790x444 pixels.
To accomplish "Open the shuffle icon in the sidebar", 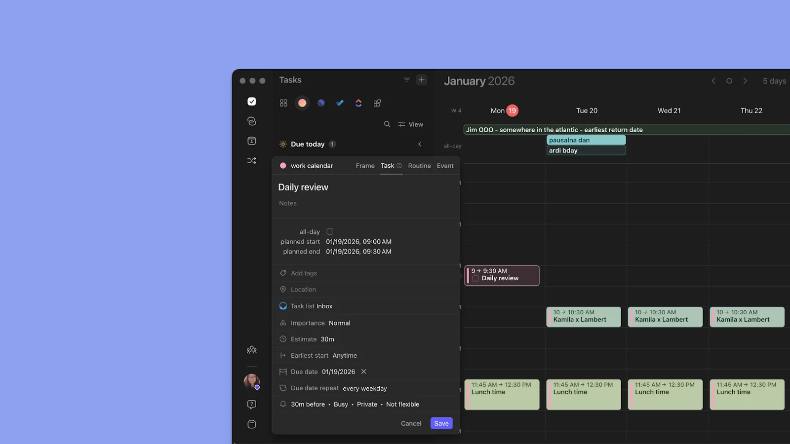I will (252, 160).
